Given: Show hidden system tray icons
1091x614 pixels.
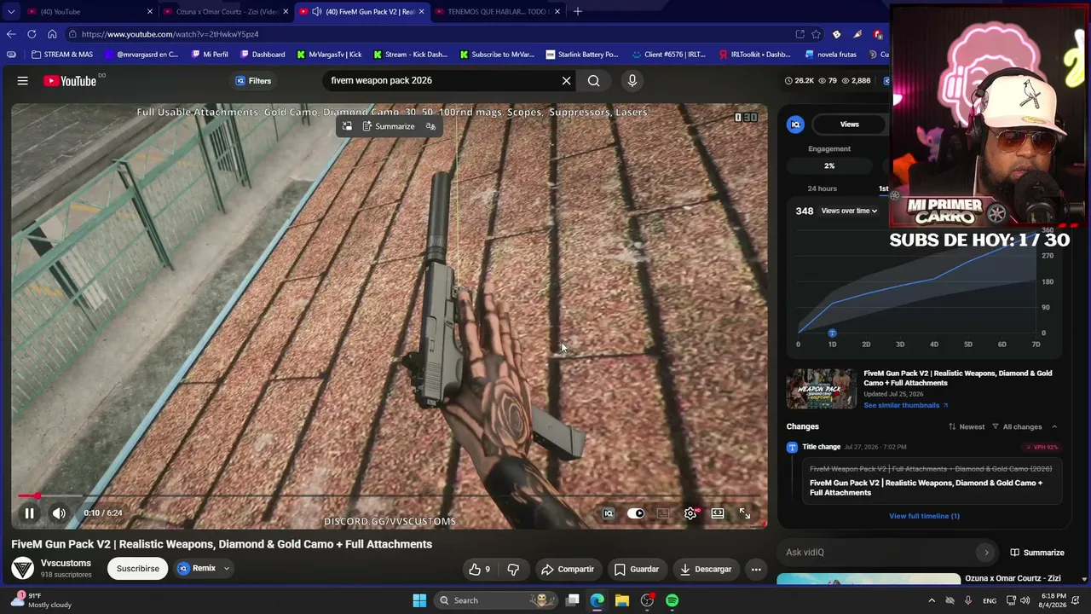Looking at the screenshot, I should click(x=932, y=600).
